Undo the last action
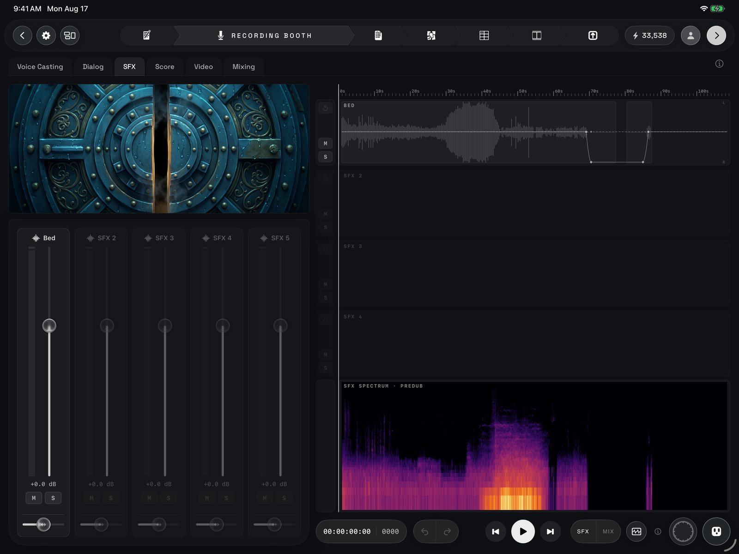Image resolution: width=739 pixels, height=554 pixels. tap(425, 532)
